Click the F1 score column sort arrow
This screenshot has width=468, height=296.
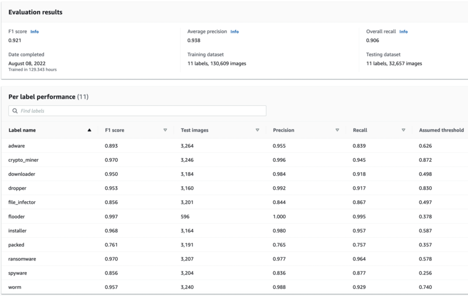[x=165, y=130]
